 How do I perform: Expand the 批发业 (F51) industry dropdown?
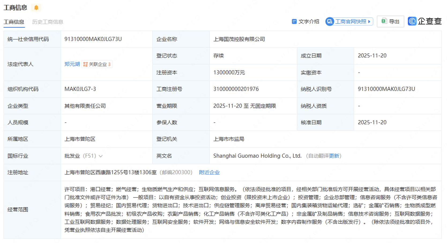(x=100, y=156)
